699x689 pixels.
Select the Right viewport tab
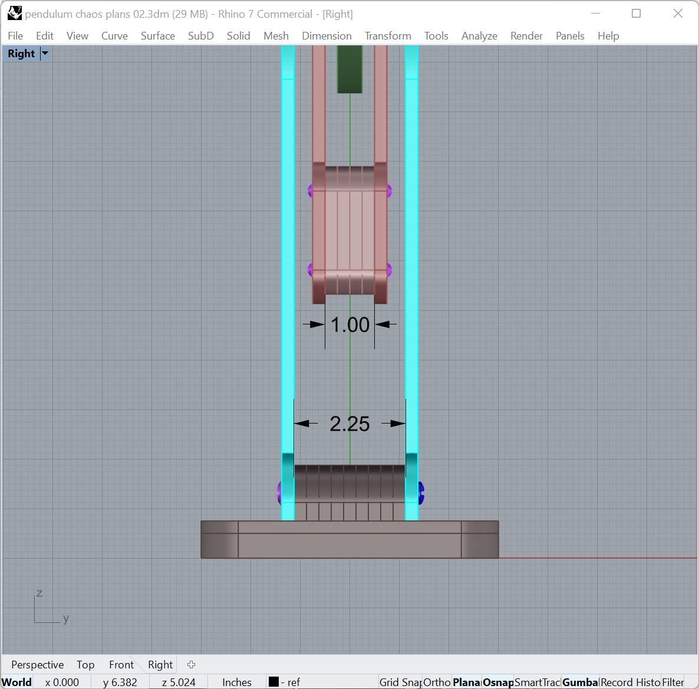(160, 664)
